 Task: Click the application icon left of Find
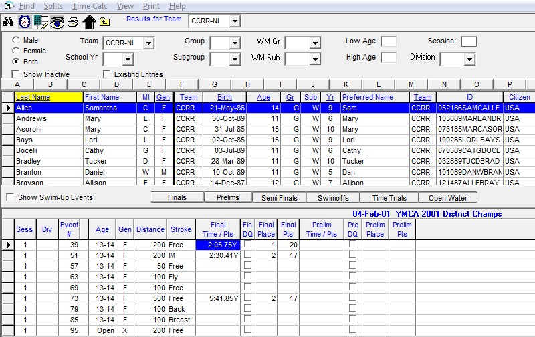coord(9,6)
